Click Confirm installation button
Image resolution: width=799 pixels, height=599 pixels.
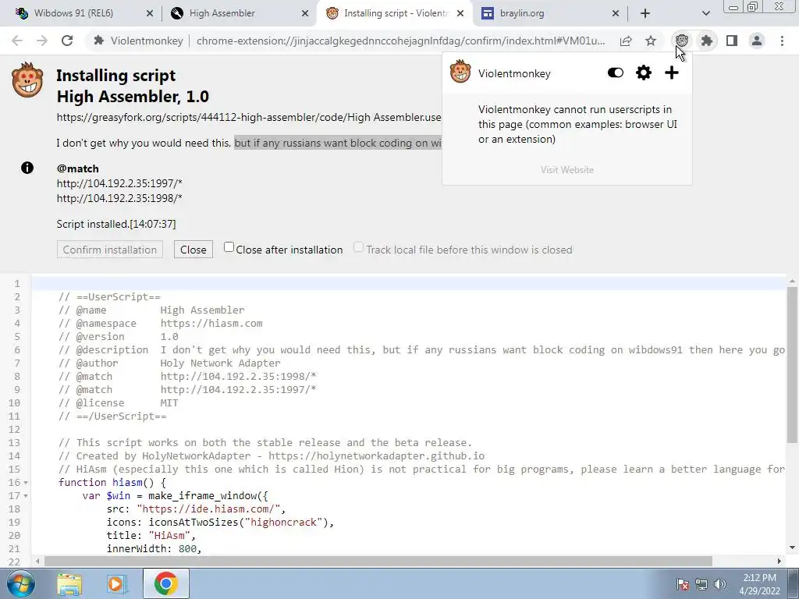pos(110,250)
